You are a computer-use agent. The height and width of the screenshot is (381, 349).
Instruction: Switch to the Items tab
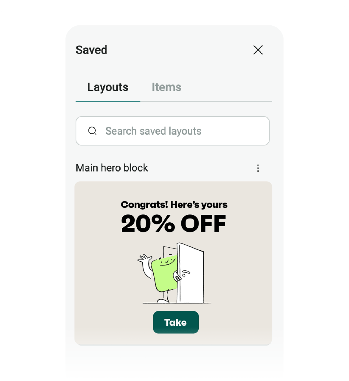(166, 87)
